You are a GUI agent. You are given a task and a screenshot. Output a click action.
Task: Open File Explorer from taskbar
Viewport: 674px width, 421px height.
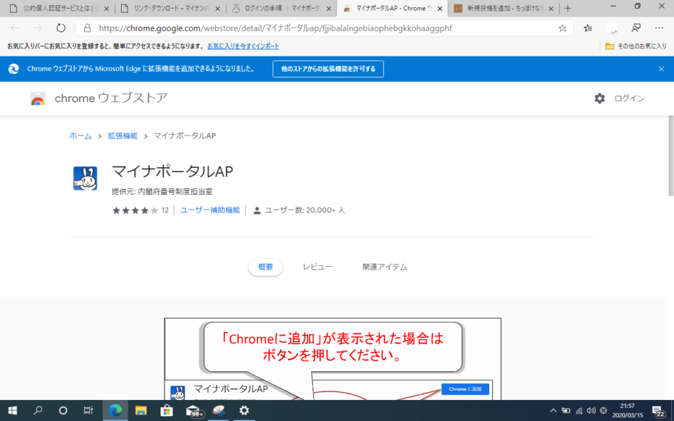coord(141,410)
